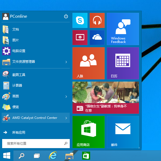Open the 人脉 People tile
This screenshot has height=161, width=161.
tap(89, 63)
